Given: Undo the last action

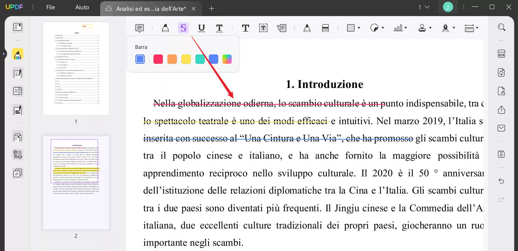Looking at the screenshot, I should click(x=502, y=181).
